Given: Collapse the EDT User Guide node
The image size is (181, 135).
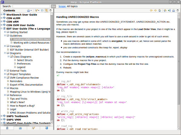Looking at the screenshot, I should coord(2,28).
